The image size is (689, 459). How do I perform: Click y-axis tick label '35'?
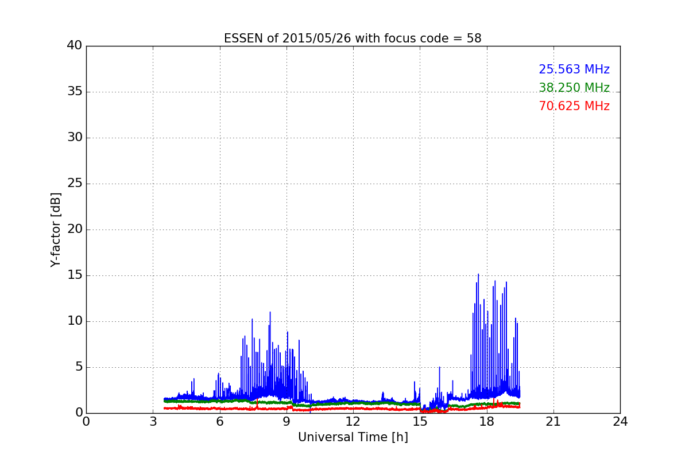tap(75, 92)
